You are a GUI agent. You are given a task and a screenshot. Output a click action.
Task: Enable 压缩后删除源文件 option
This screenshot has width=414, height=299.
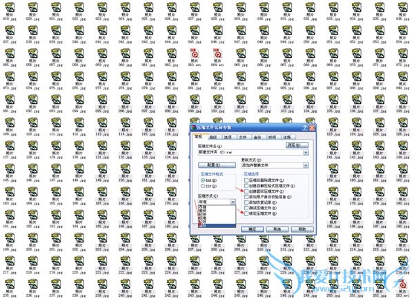point(264,181)
